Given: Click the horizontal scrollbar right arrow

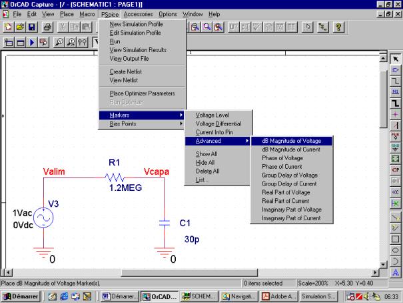Looking at the screenshot, I should coord(376,272).
